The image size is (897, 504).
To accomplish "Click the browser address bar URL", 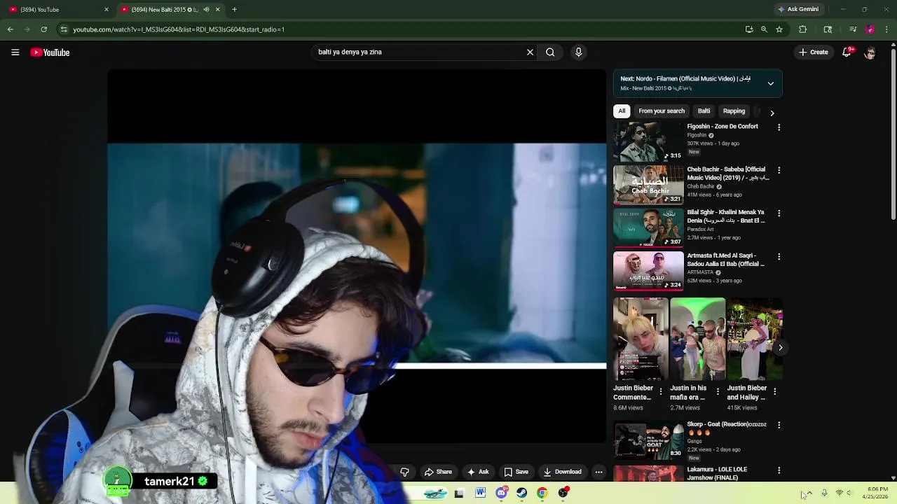I will 179,29.
